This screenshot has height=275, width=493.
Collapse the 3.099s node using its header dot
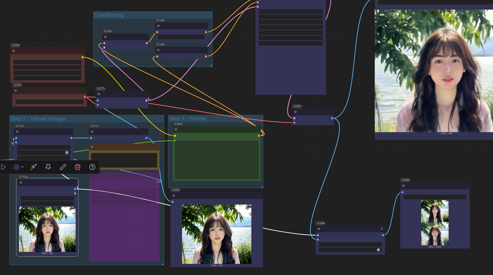click(x=404, y=186)
